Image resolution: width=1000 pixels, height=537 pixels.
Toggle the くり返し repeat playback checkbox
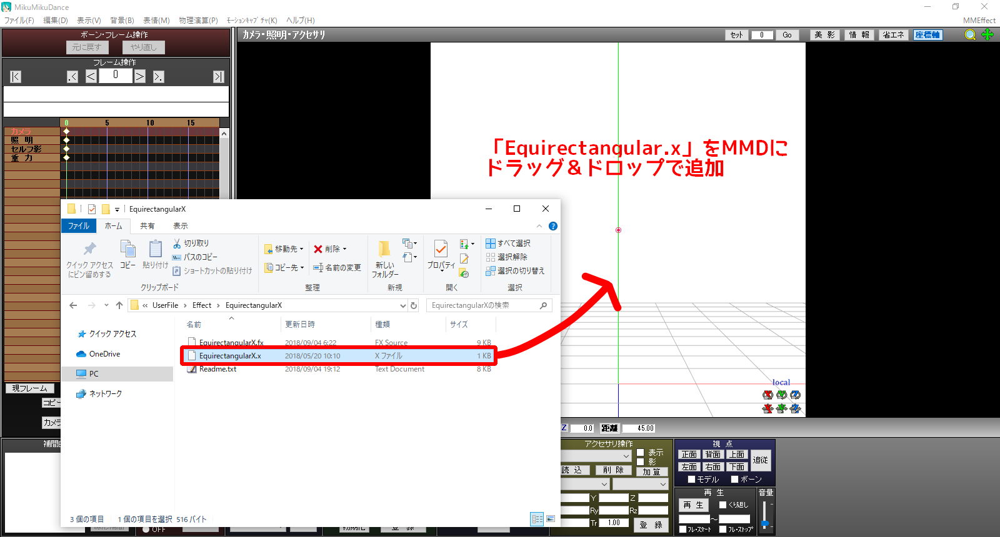tap(723, 505)
